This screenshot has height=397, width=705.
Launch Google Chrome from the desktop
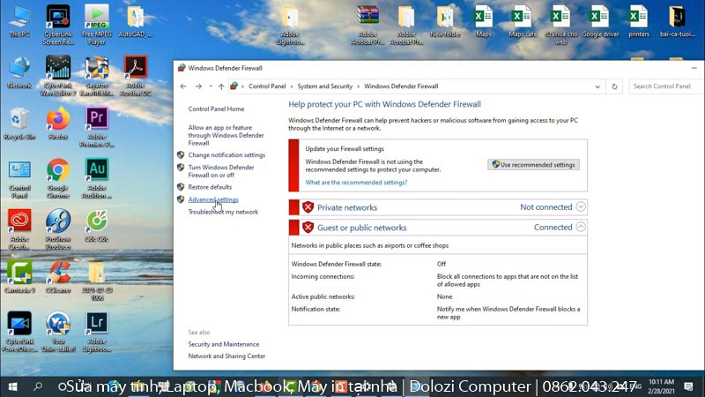[x=58, y=170]
